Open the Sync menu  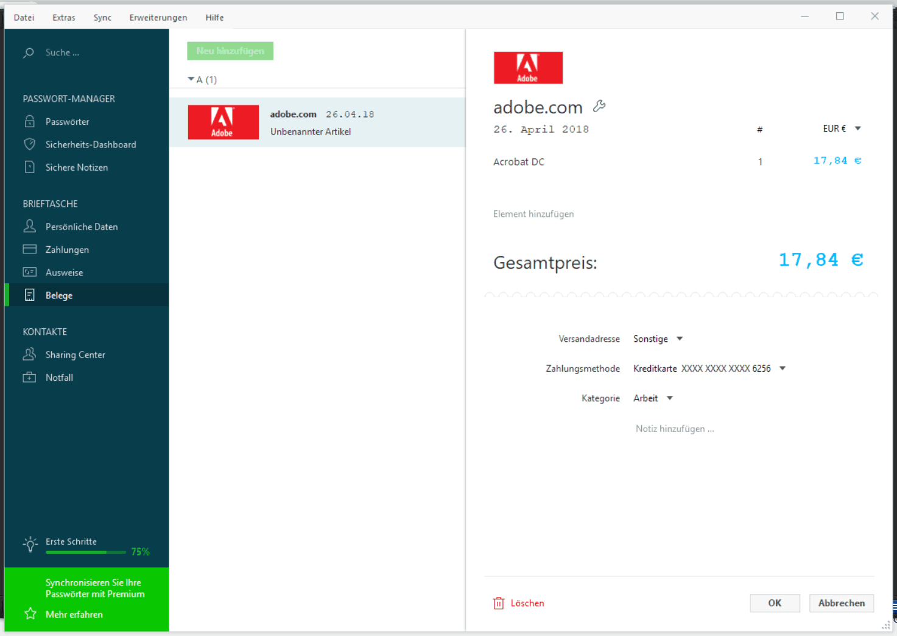[102, 17]
